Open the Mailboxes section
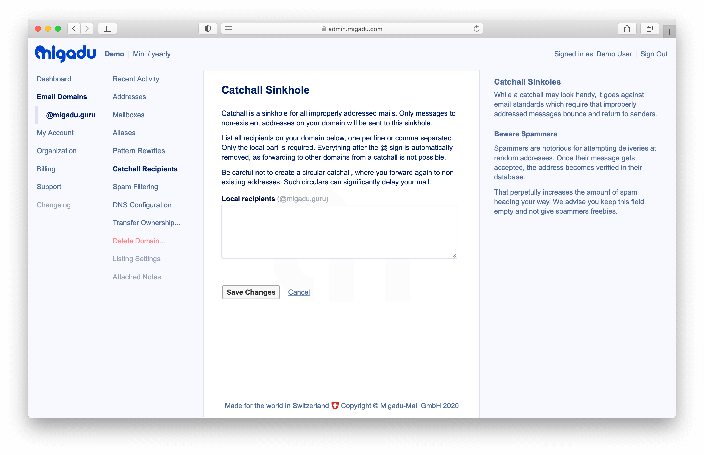This screenshot has height=455, width=704. click(129, 115)
